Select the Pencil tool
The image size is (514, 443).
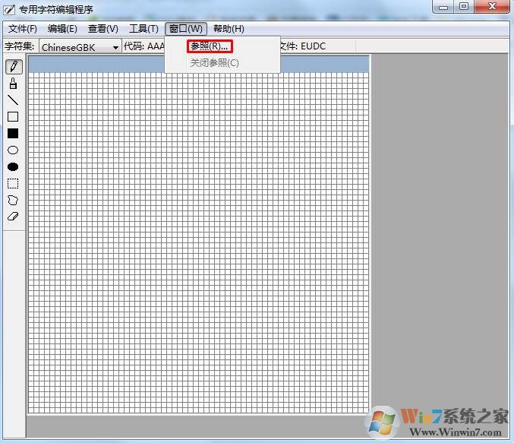tap(13, 67)
